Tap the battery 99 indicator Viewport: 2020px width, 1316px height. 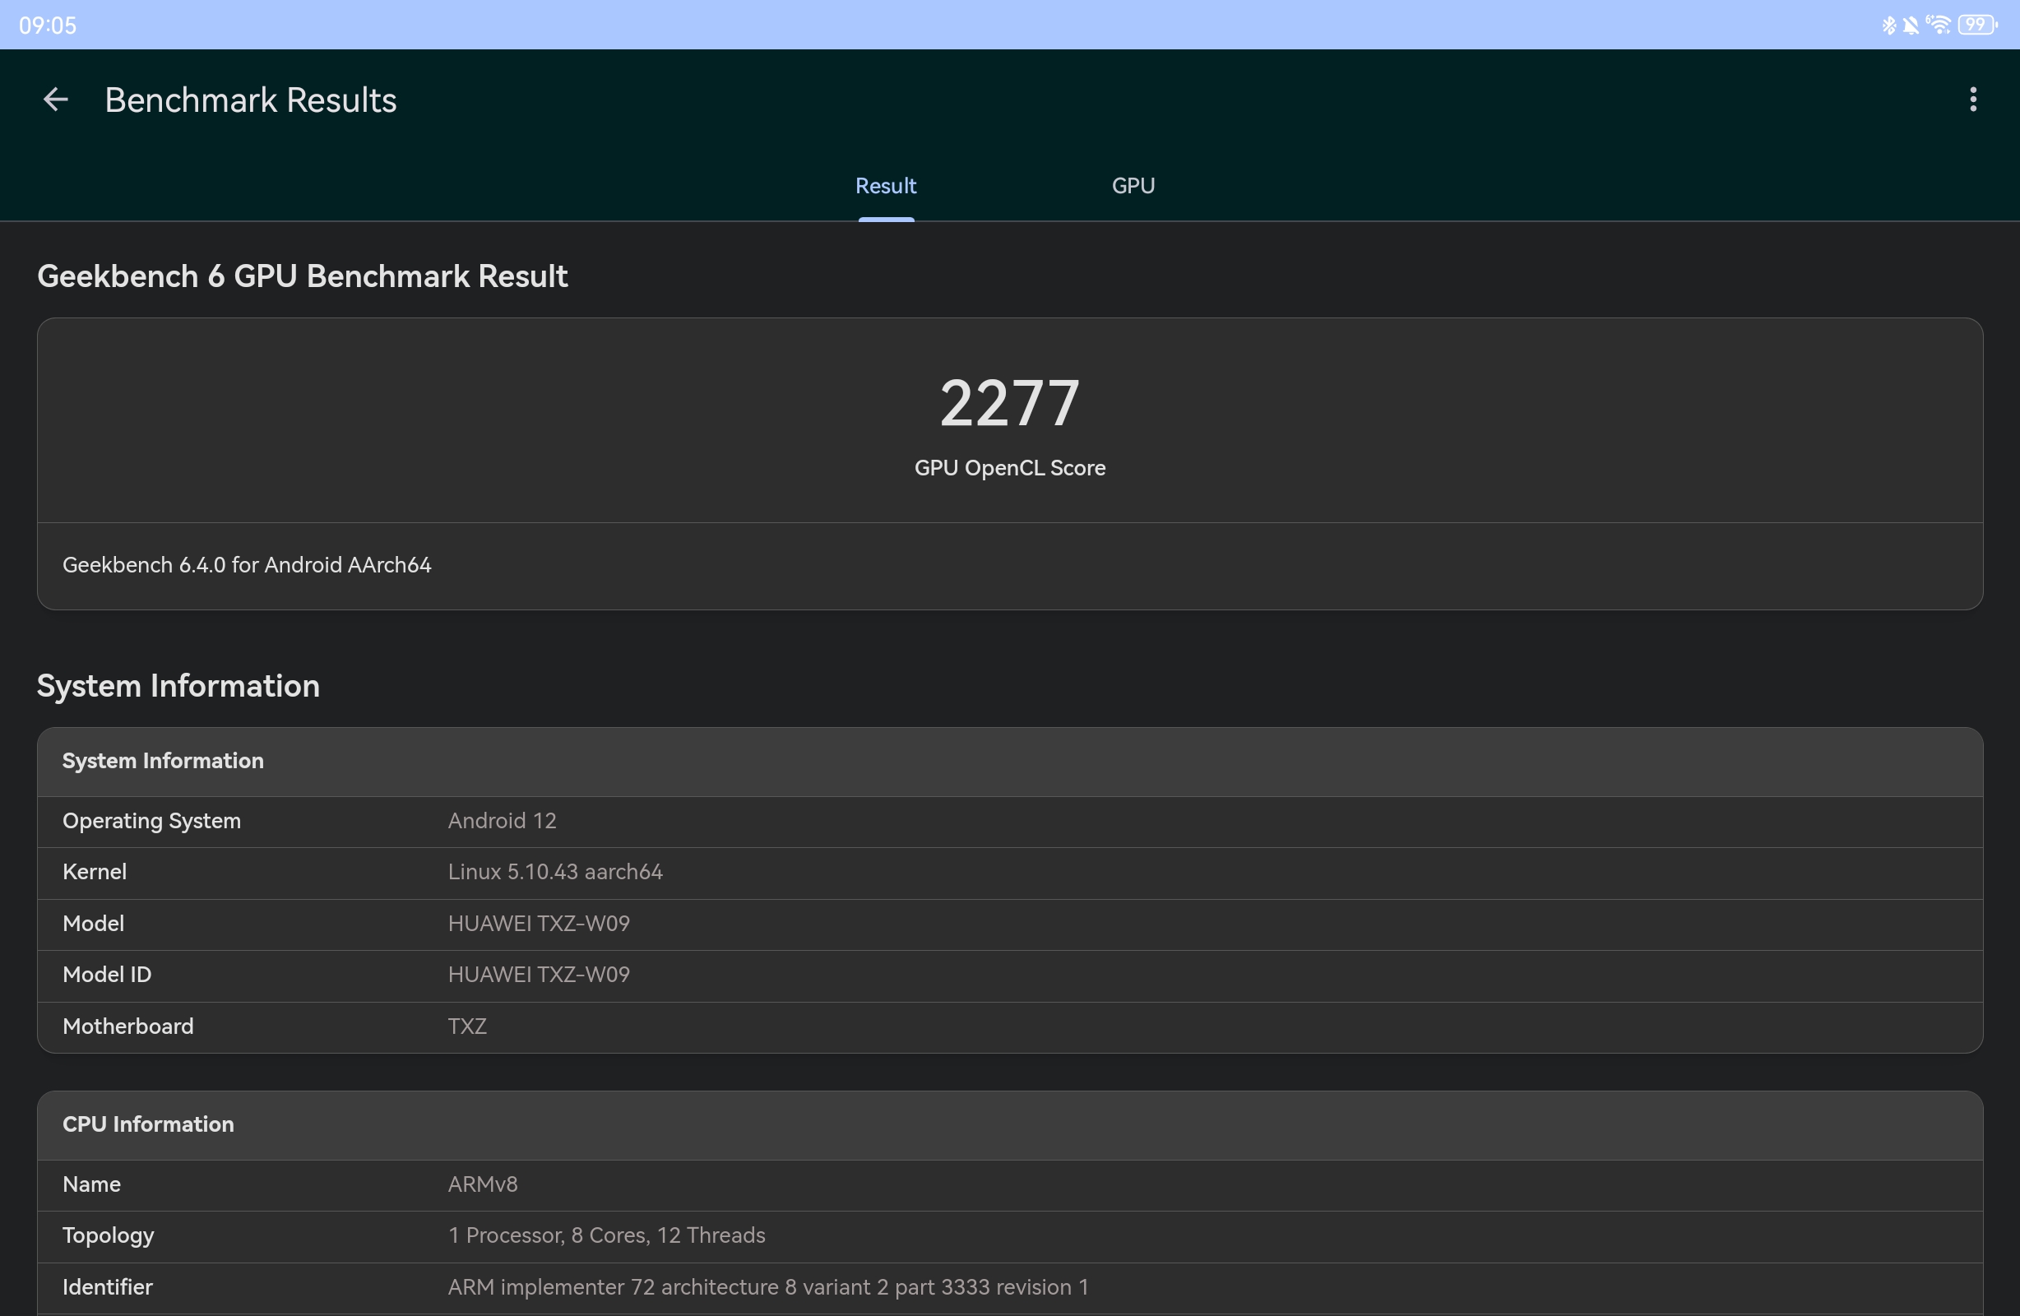(x=1977, y=25)
